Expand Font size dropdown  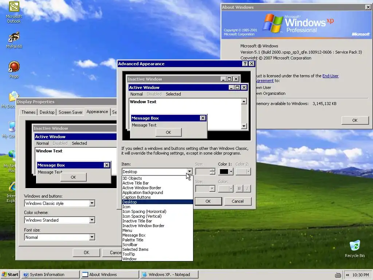[92, 237]
